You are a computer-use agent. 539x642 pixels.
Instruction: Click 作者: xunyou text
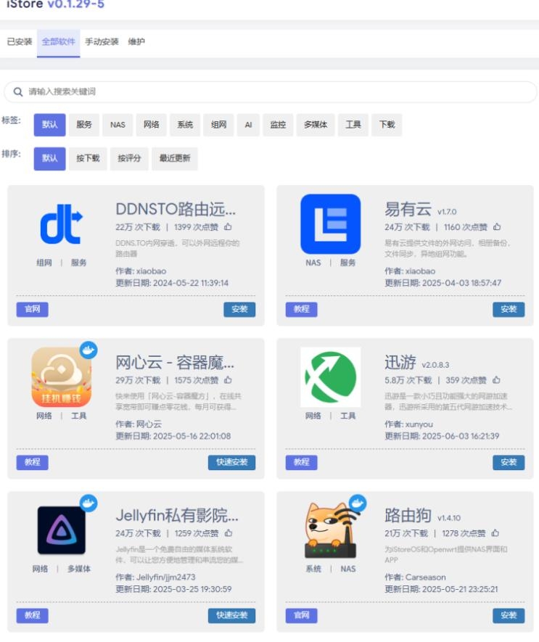click(408, 424)
